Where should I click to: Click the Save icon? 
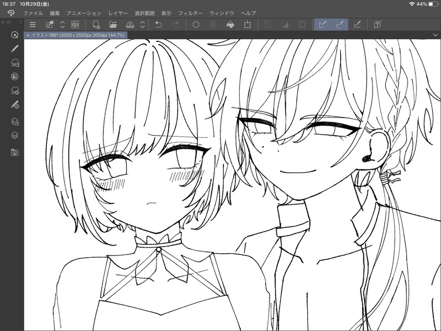(x=130, y=25)
